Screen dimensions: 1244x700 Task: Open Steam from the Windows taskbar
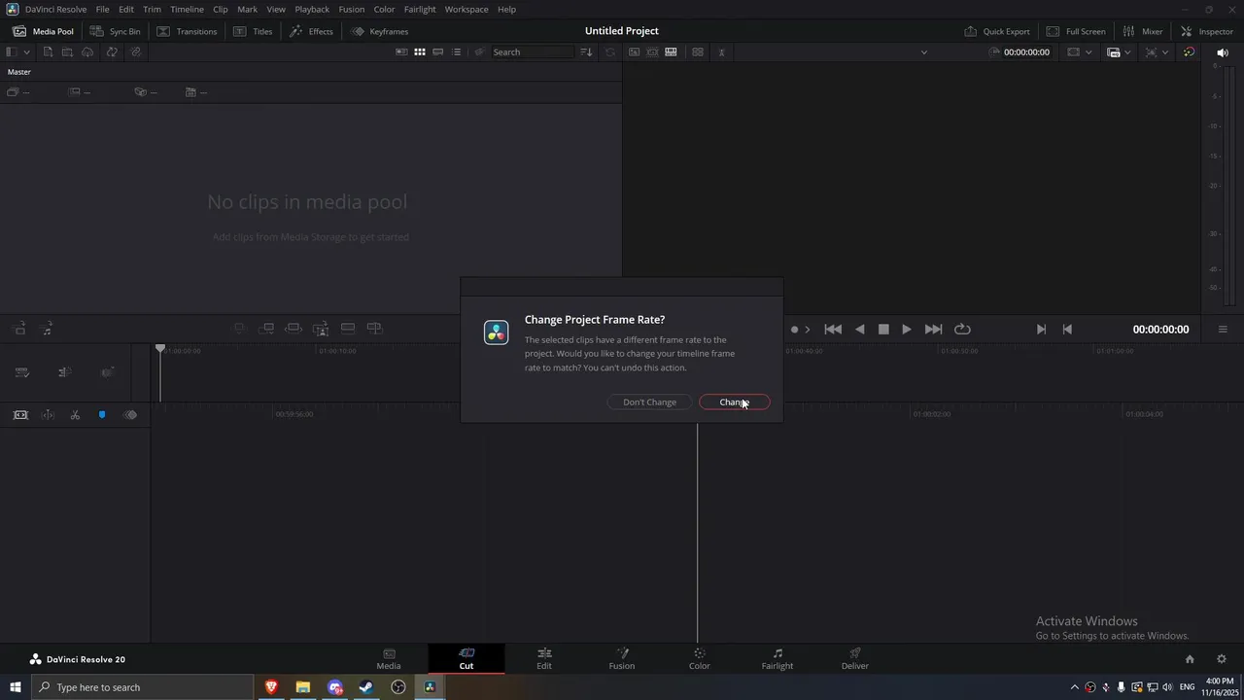coord(366,687)
